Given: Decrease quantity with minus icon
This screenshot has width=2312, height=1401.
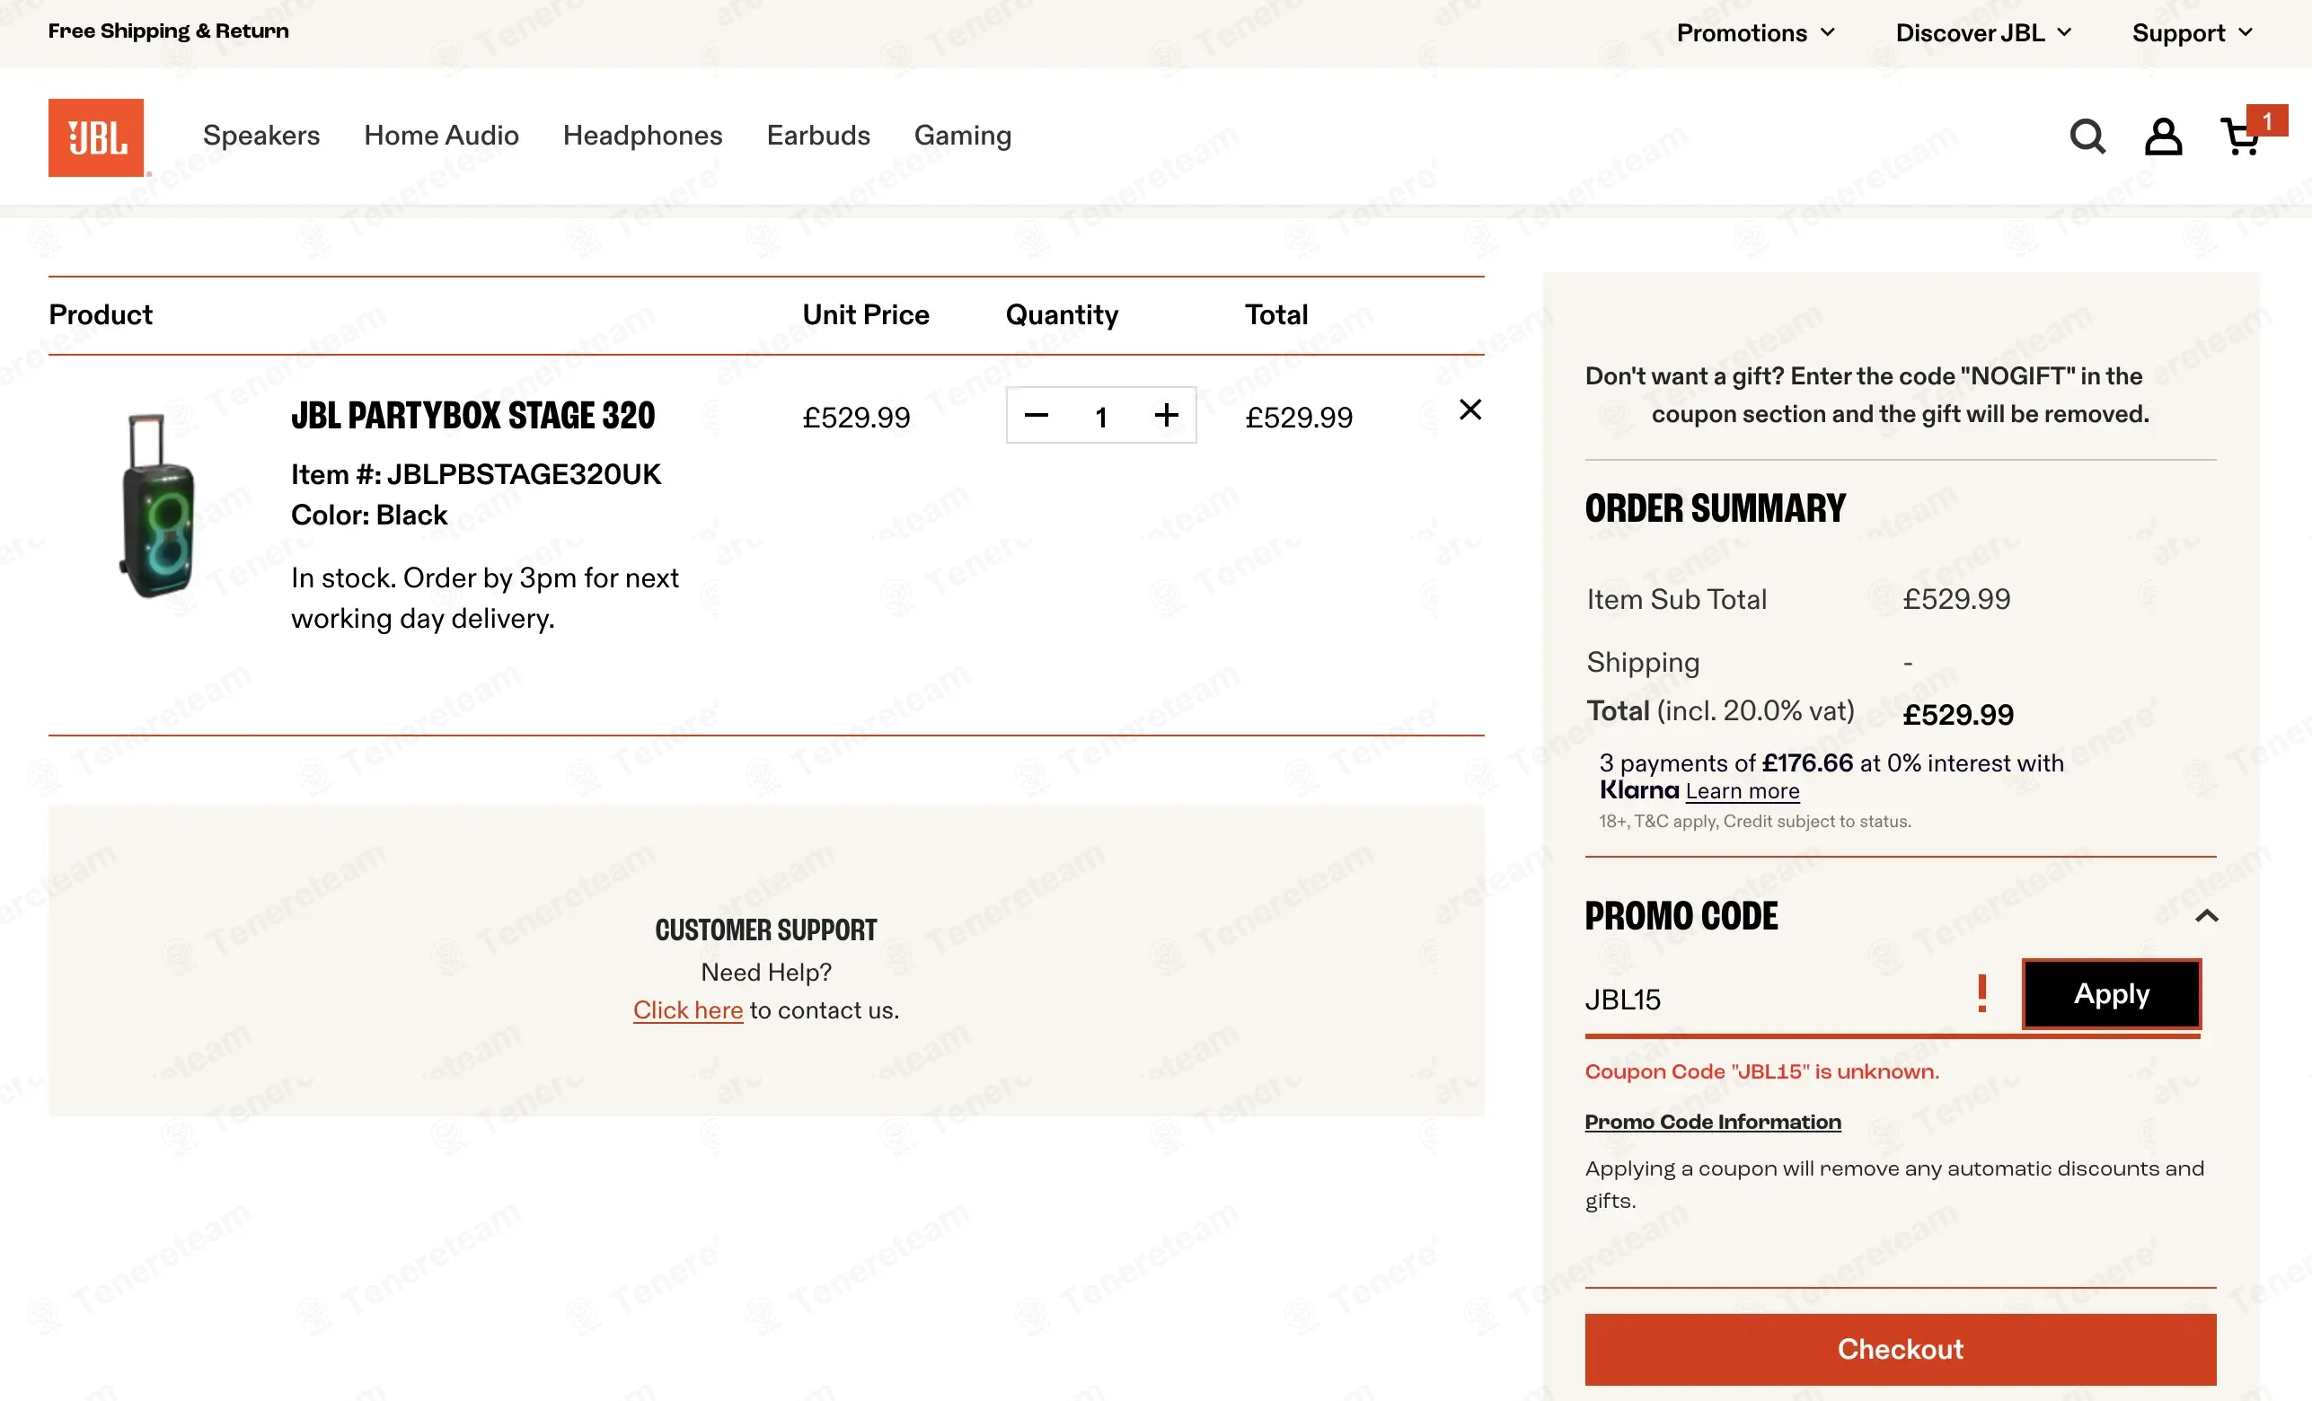Looking at the screenshot, I should coord(1036,415).
